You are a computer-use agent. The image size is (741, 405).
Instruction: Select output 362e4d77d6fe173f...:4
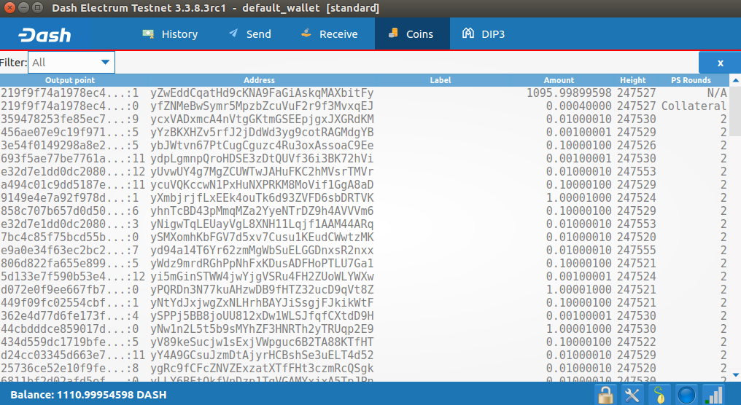(70, 316)
